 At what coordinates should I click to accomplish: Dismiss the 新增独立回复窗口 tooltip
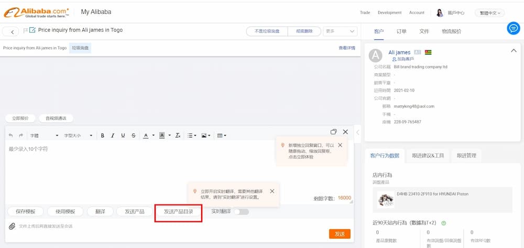(x=340, y=145)
